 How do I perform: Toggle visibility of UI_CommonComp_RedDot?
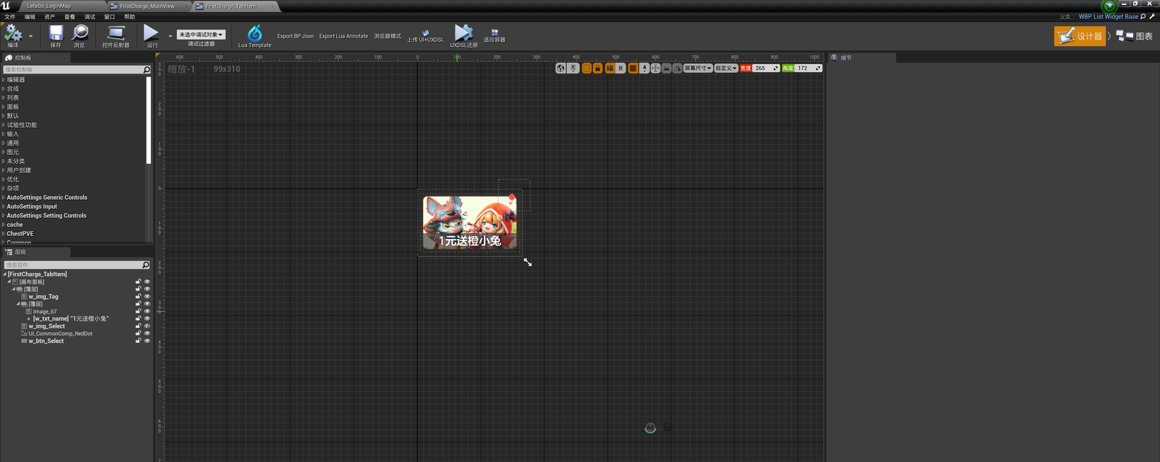tap(147, 333)
